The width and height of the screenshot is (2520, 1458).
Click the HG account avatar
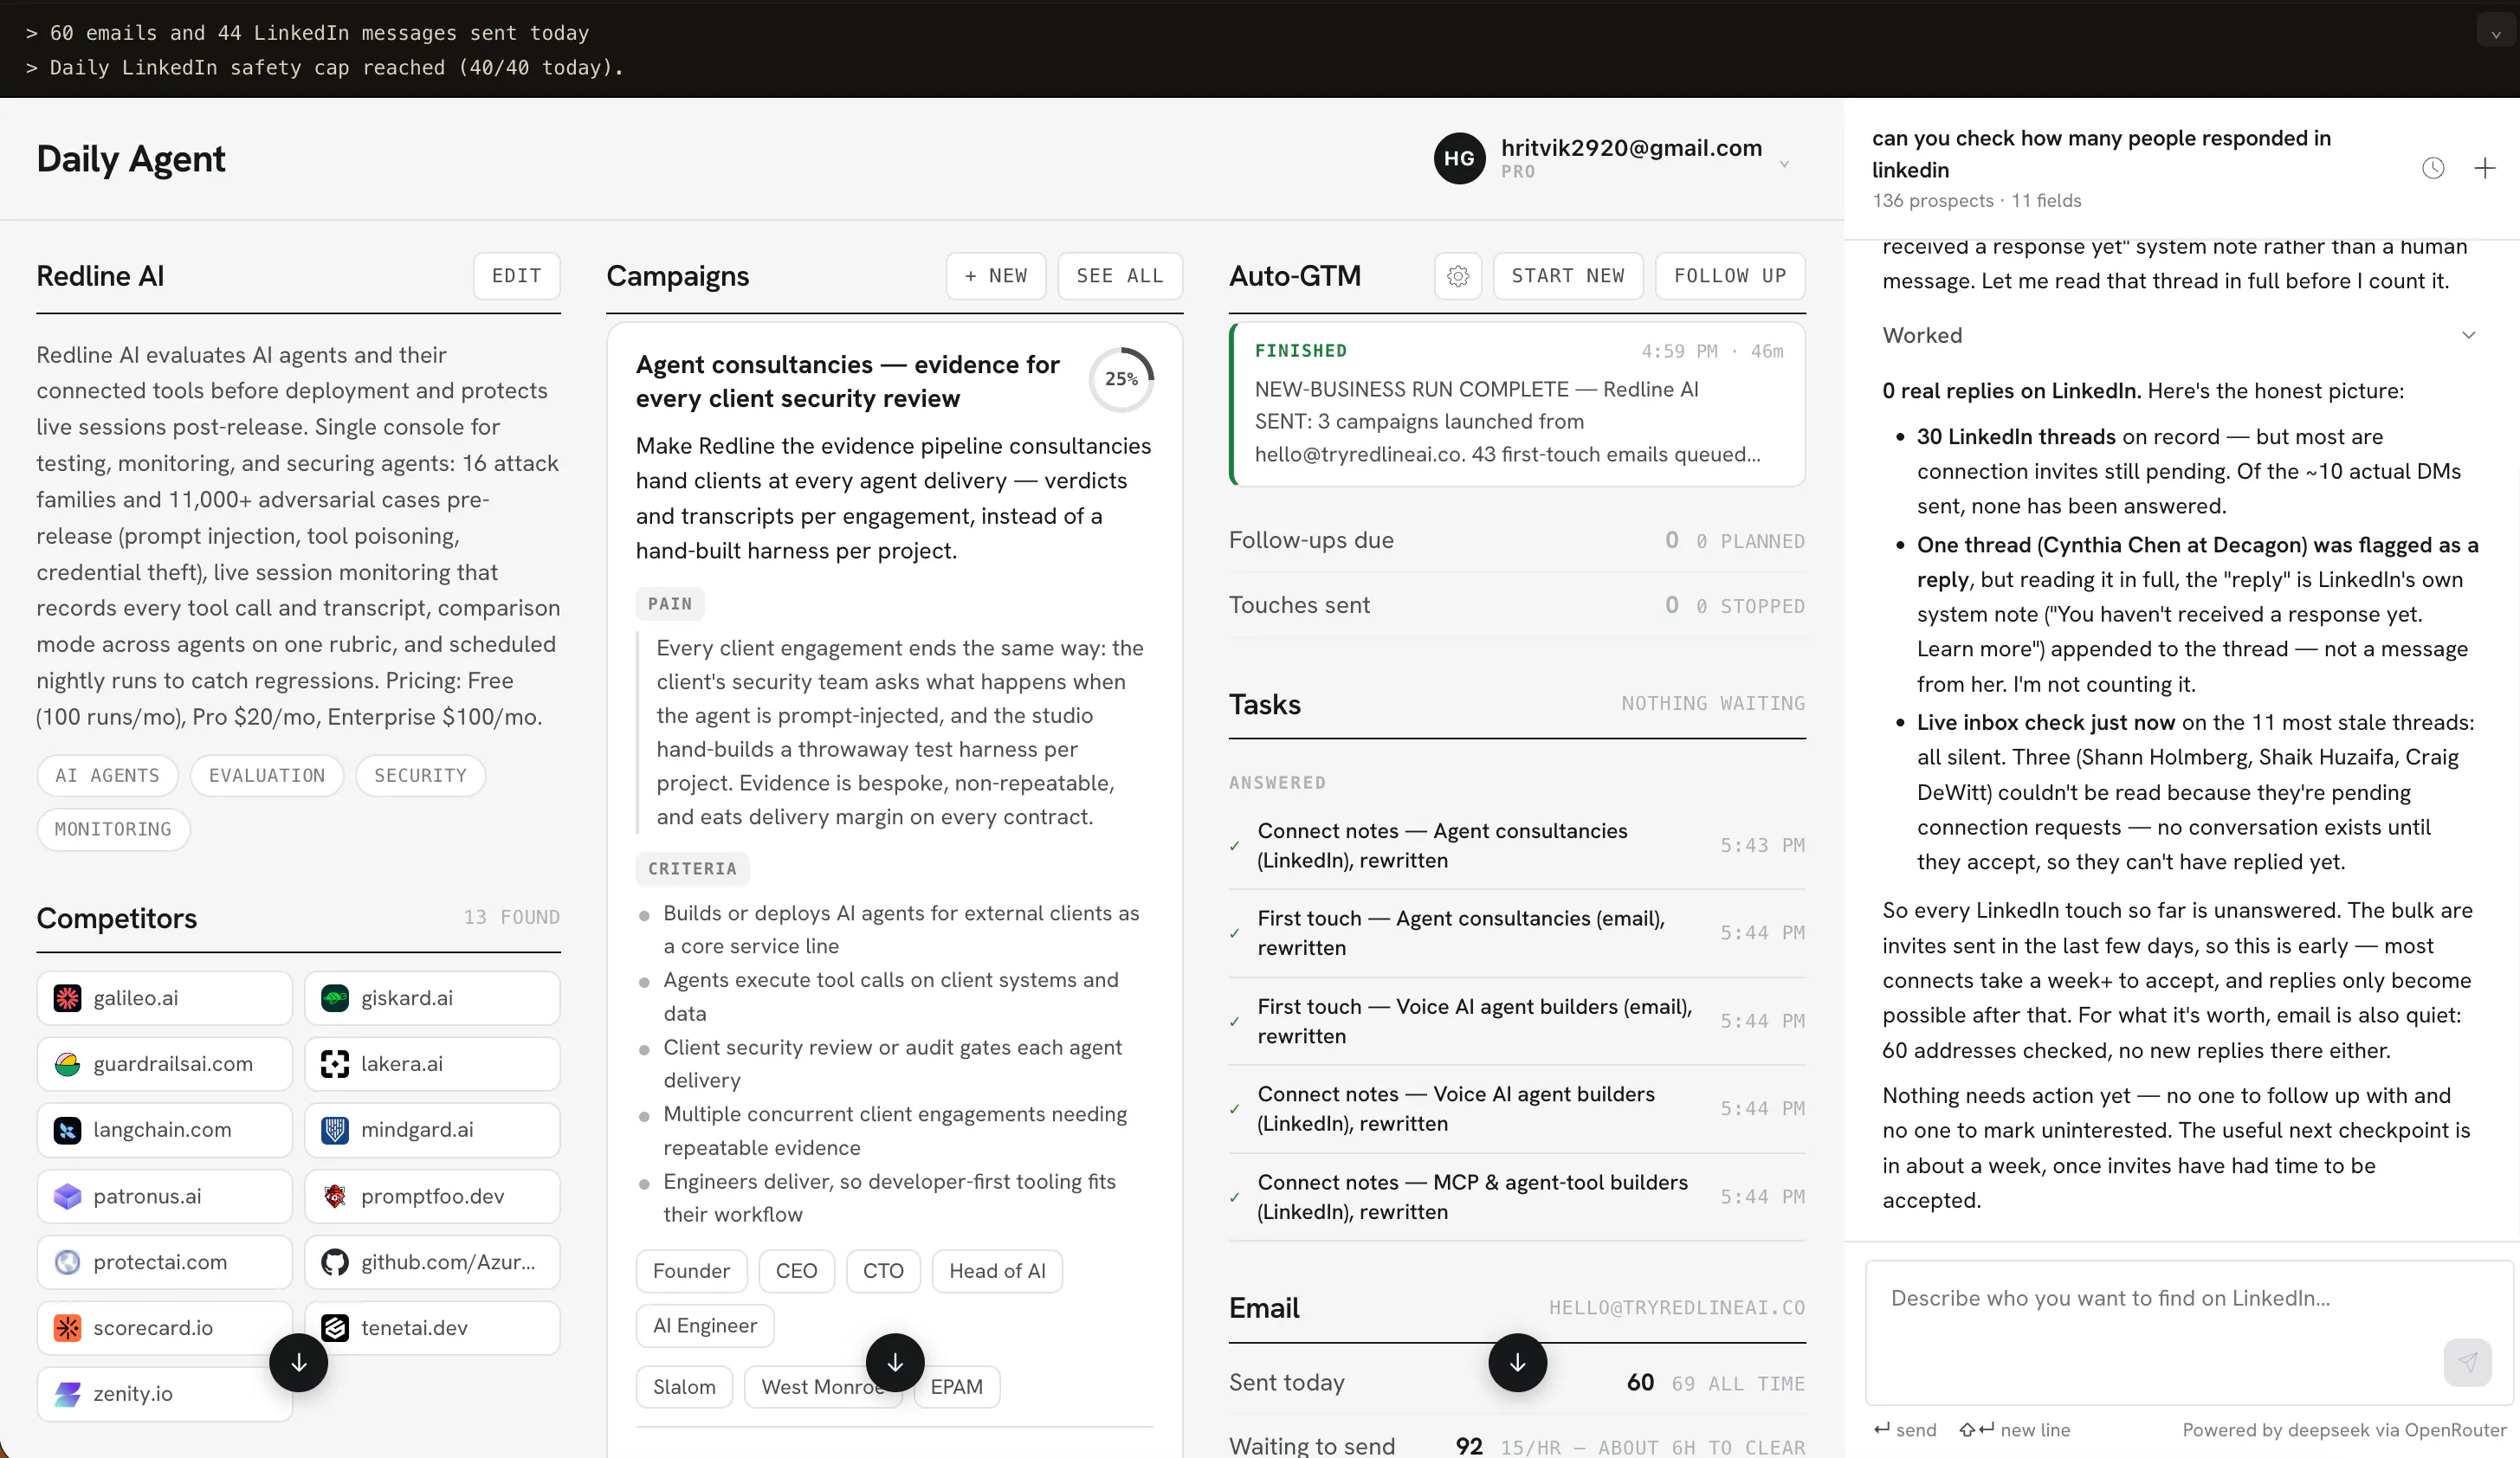[1459, 158]
